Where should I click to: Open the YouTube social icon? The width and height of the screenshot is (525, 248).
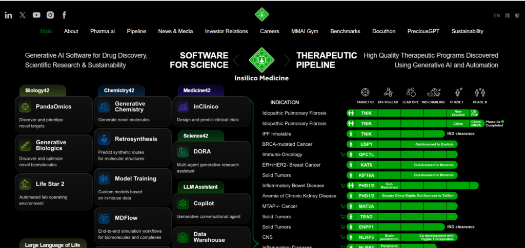click(x=36, y=15)
